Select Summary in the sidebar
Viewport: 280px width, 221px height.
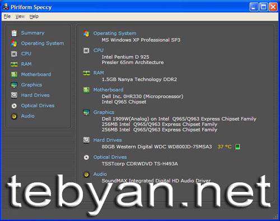tap(32, 33)
